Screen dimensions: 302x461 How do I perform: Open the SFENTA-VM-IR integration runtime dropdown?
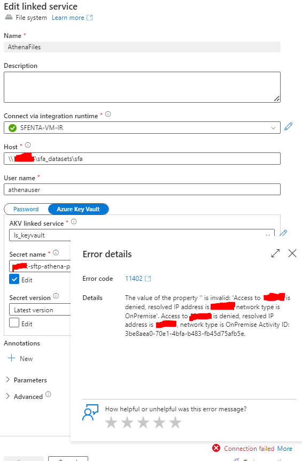coord(142,128)
